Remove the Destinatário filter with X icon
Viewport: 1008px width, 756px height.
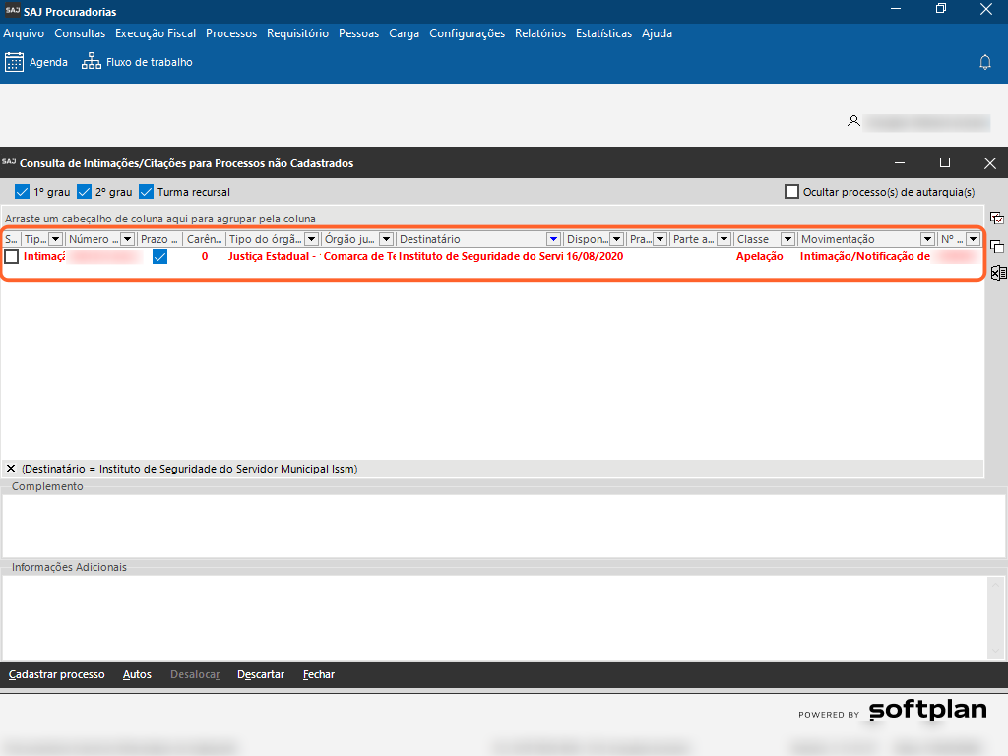coord(10,469)
